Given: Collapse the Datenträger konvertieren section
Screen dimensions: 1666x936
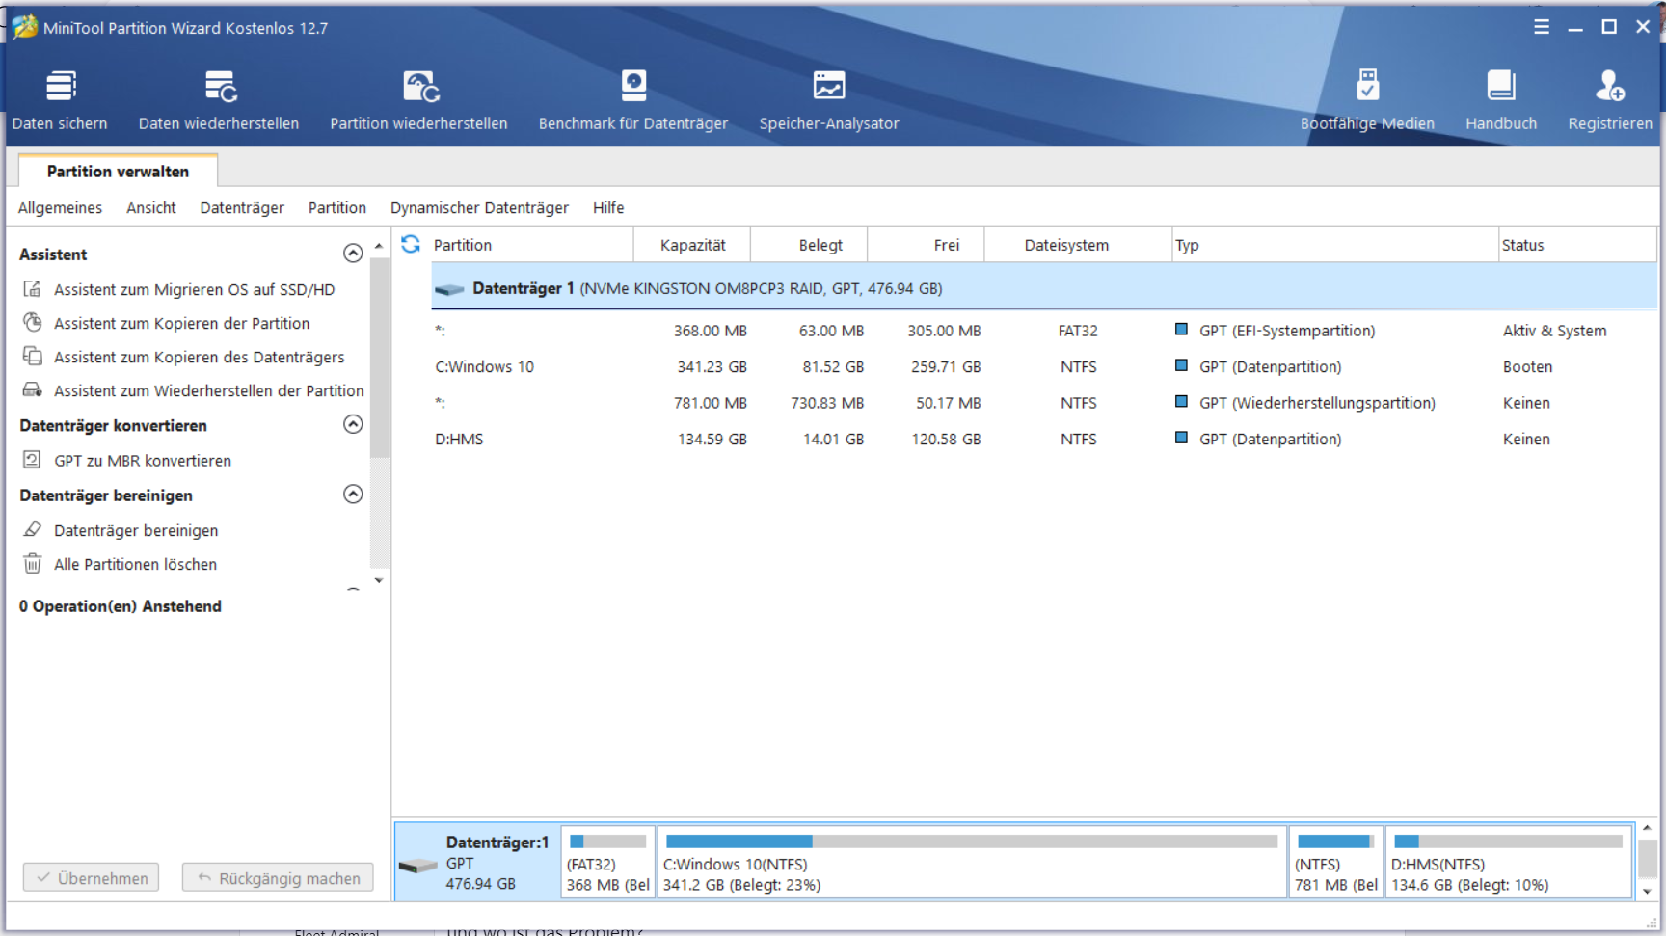Looking at the screenshot, I should pos(353,424).
